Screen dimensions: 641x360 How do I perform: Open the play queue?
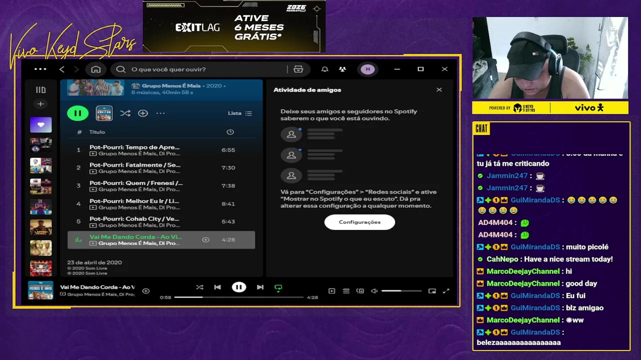[x=346, y=291]
